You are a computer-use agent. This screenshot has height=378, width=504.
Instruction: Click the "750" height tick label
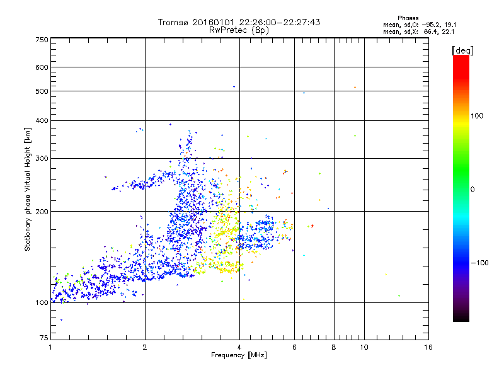pyautogui.click(x=42, y=40)
